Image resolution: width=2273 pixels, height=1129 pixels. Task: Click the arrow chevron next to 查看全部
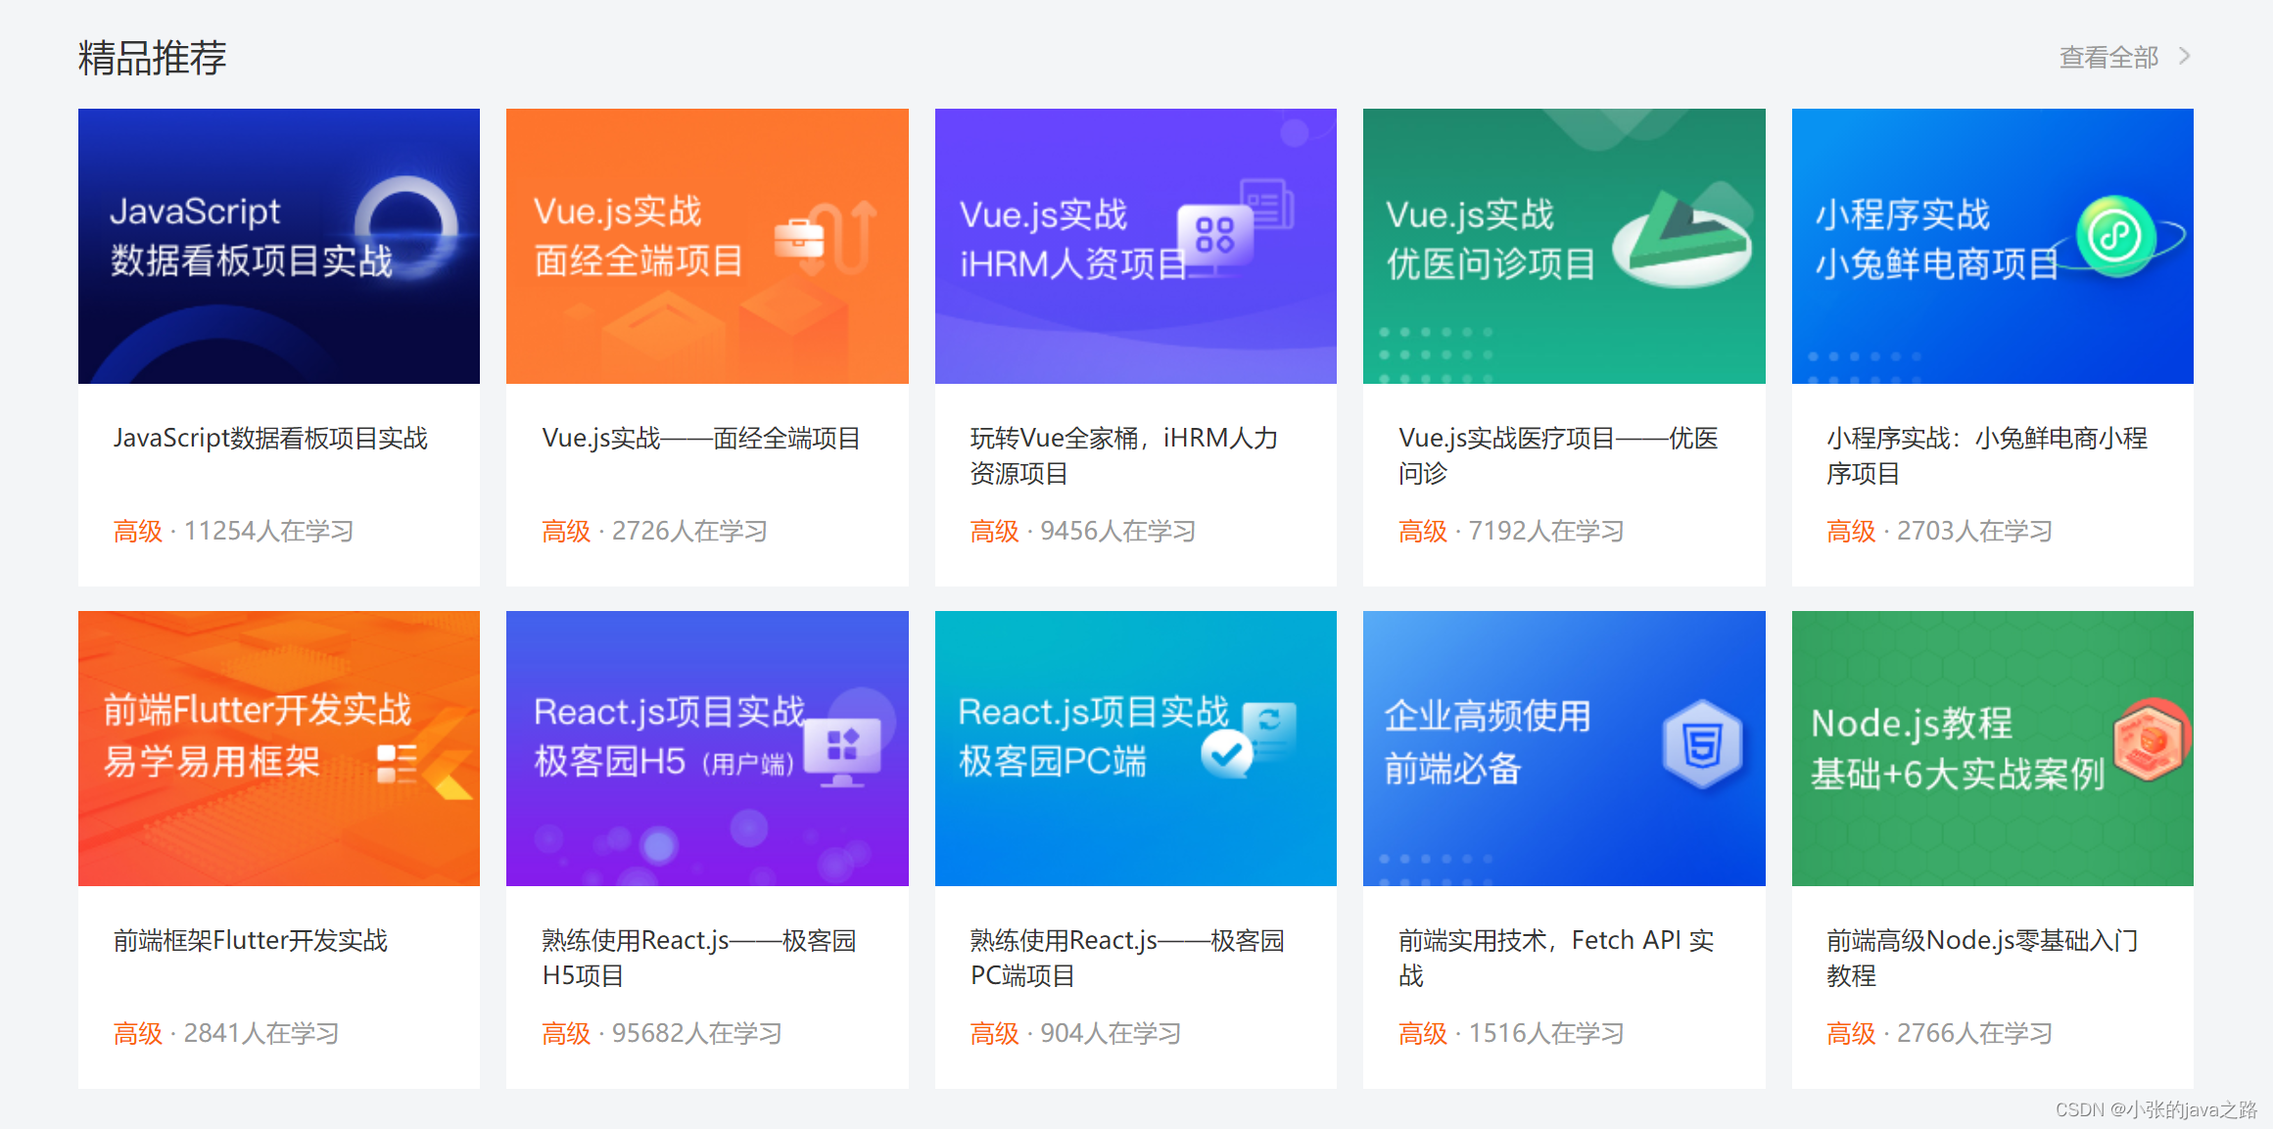tap(2185, 57)
